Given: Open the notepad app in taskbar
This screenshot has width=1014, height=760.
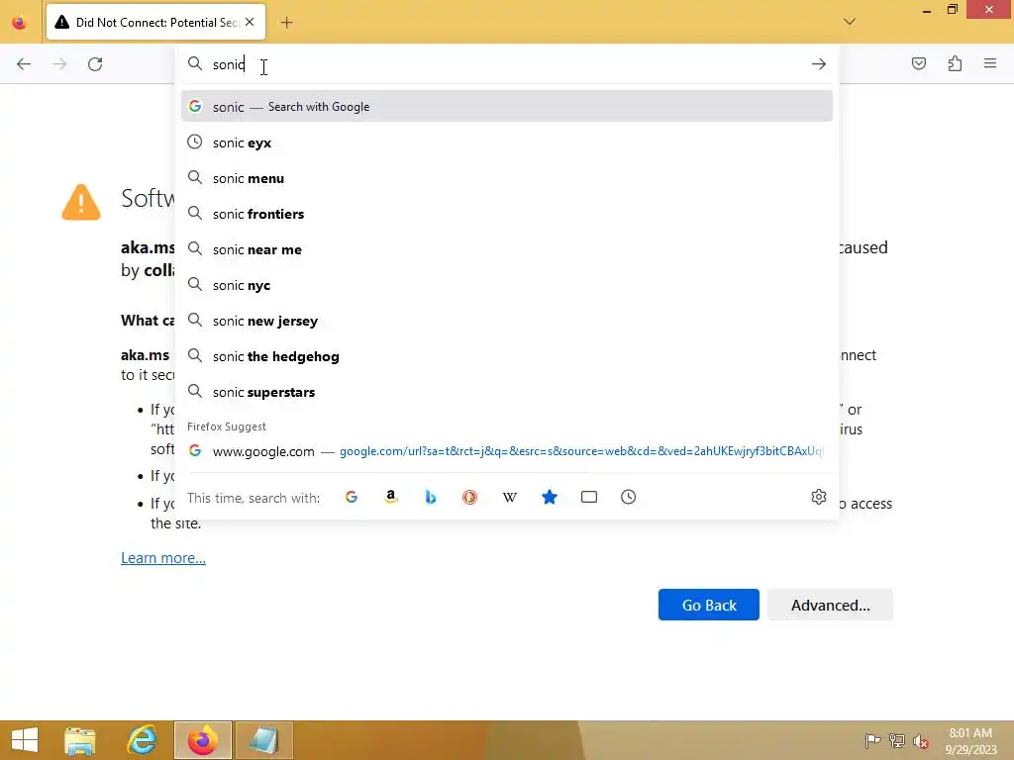Looking at the screenshot, I should [x=263, y=740].
